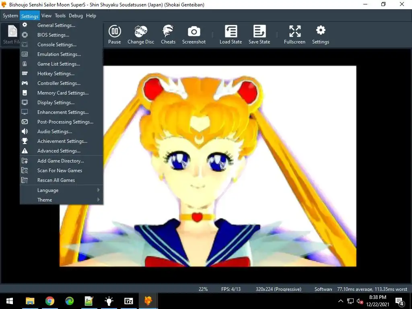The image size is (412, 309).
Task: Select Rescan All Games entry
Action: pyautogui.click(x=62, y=180)
